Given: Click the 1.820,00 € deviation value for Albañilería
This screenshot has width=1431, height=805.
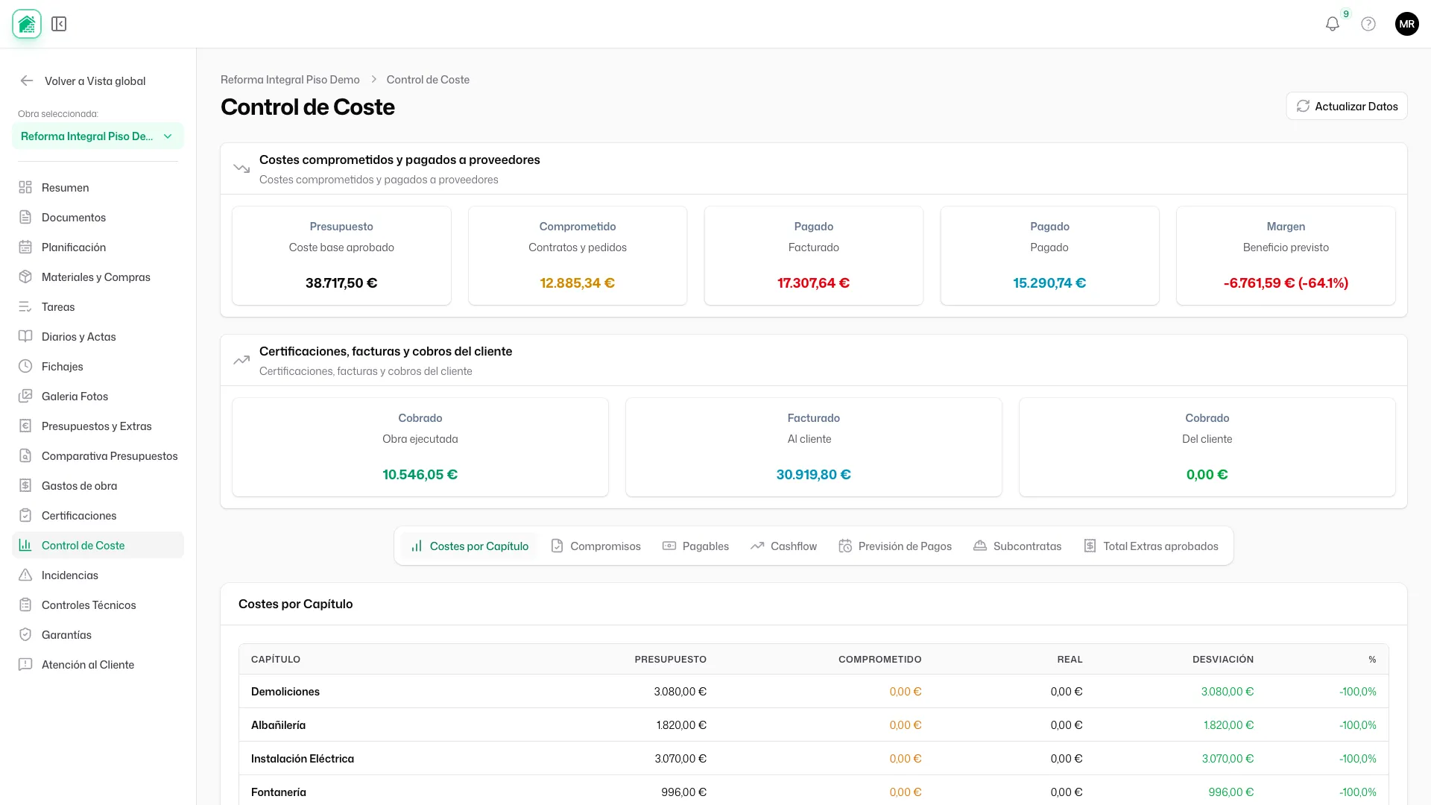Looking at the screenshot, I should [x=1229, y=725].
